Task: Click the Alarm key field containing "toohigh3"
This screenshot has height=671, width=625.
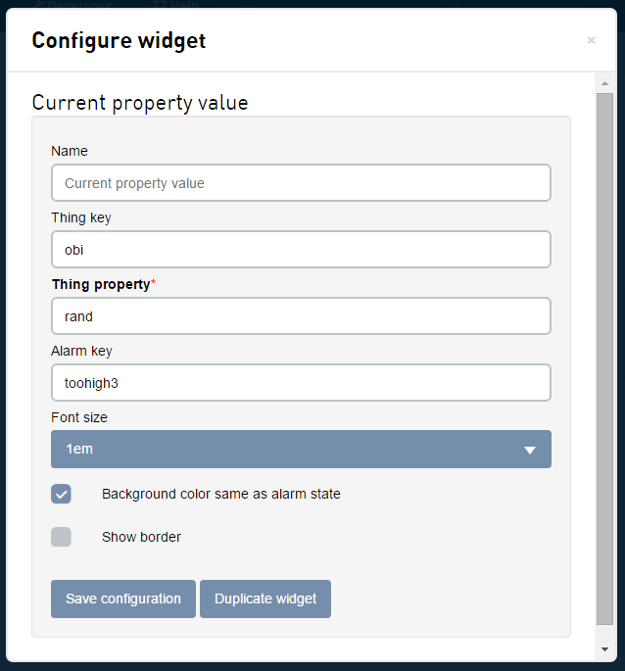Action: 301,383
